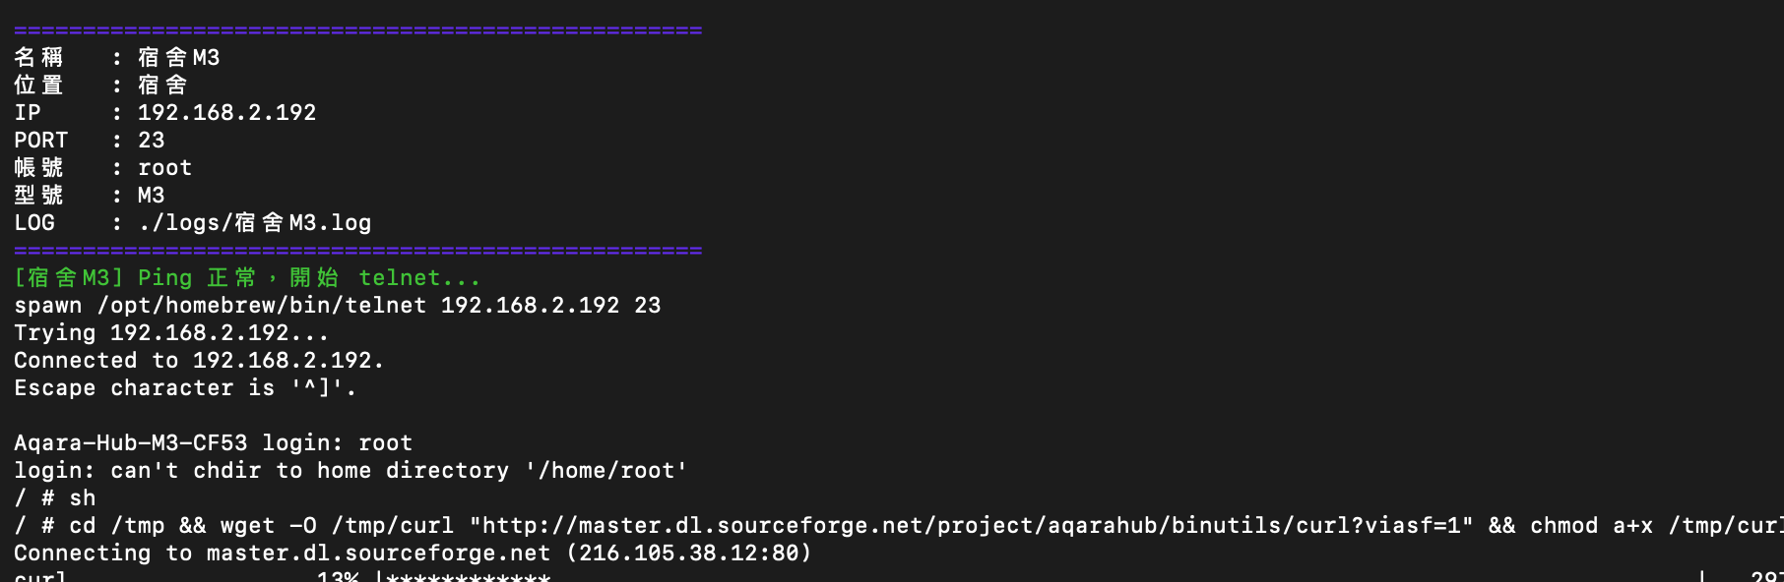Screen dimensions: 1784x582
Task: Click the 名稱 value 宿舍M3
Action: (178, 58)
